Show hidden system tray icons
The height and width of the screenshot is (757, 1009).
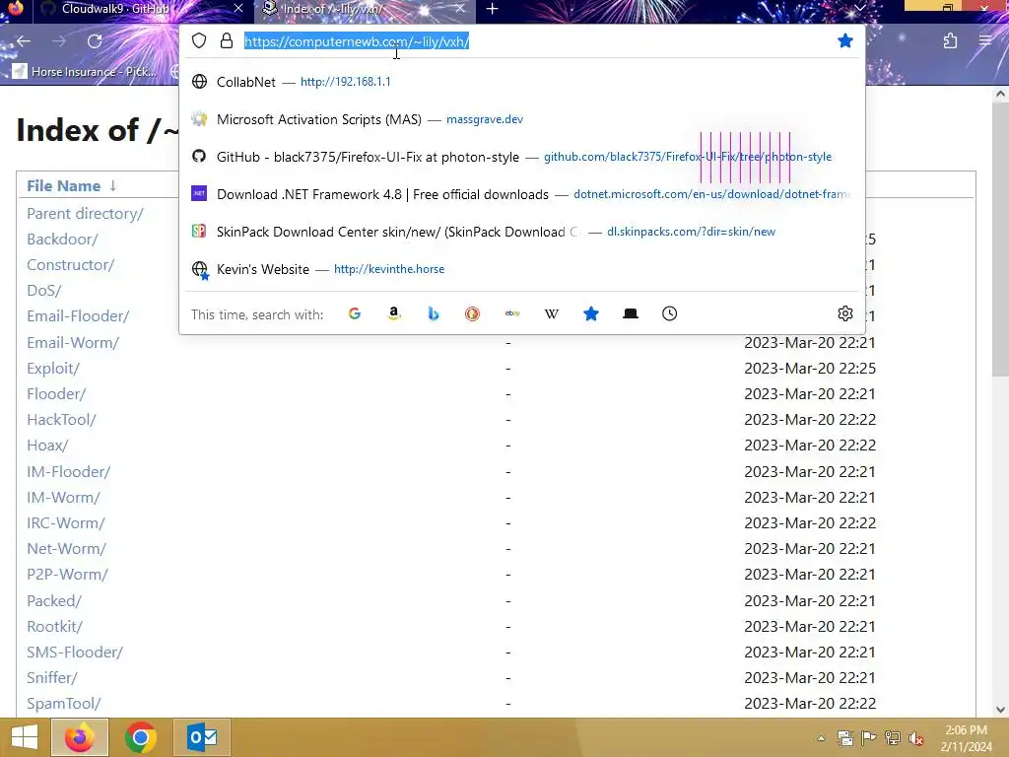[x=821, y=738]
